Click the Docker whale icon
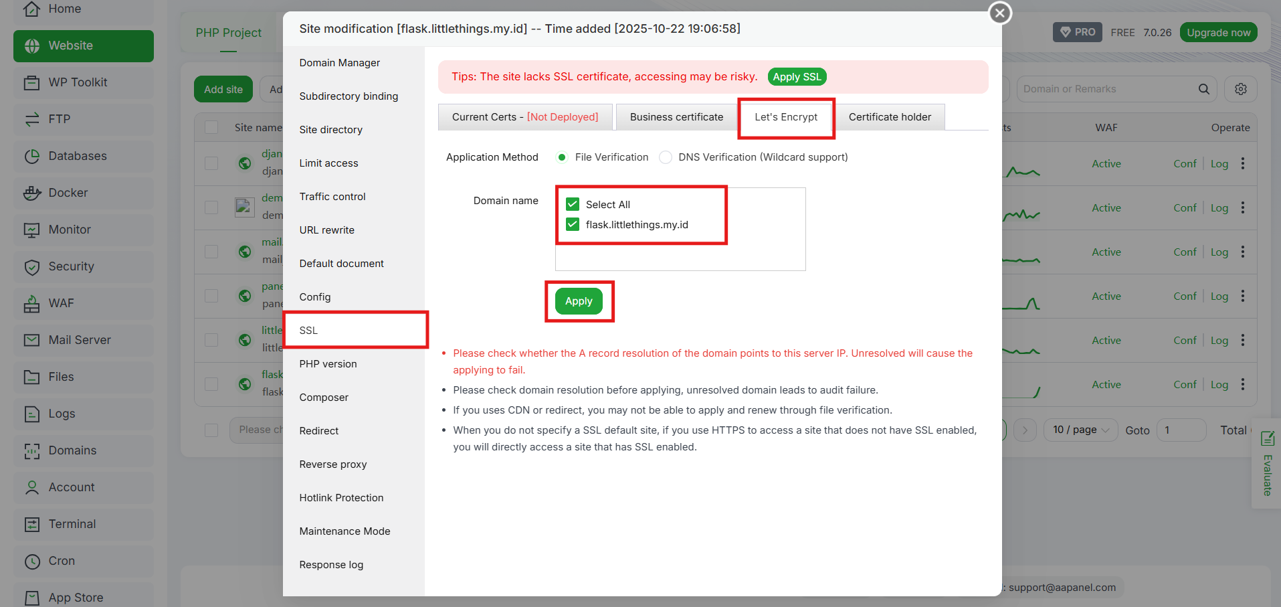Viewport: 1281px width, 607px height. click(31, 193)
